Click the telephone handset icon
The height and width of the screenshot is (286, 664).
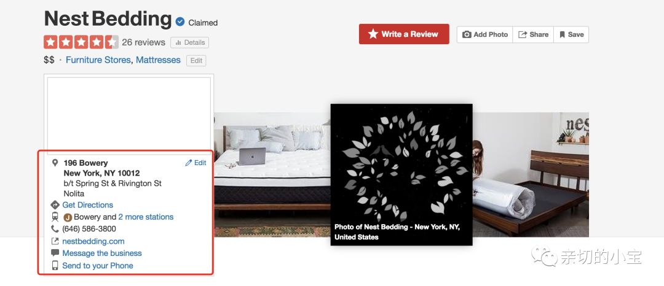pos(55,229)
